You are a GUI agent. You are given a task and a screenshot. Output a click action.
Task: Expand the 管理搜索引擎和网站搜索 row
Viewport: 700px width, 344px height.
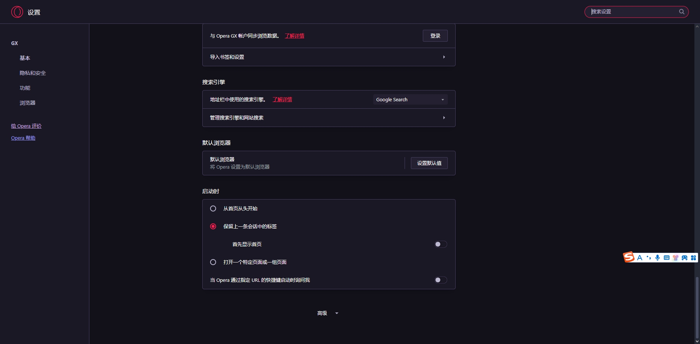[x=329, y=118]
